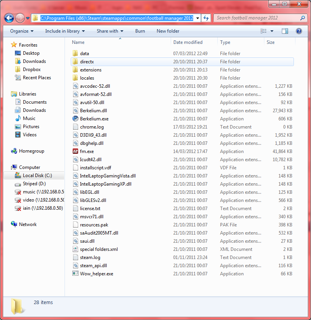Expand the Include in library menu
Screen dimensions: 311x320
click(65, 31)
